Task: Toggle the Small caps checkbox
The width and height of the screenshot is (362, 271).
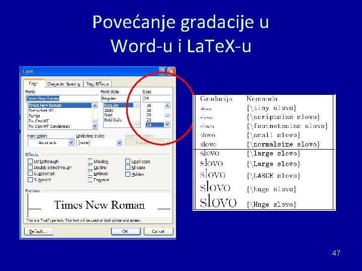Action: [128, 161]
